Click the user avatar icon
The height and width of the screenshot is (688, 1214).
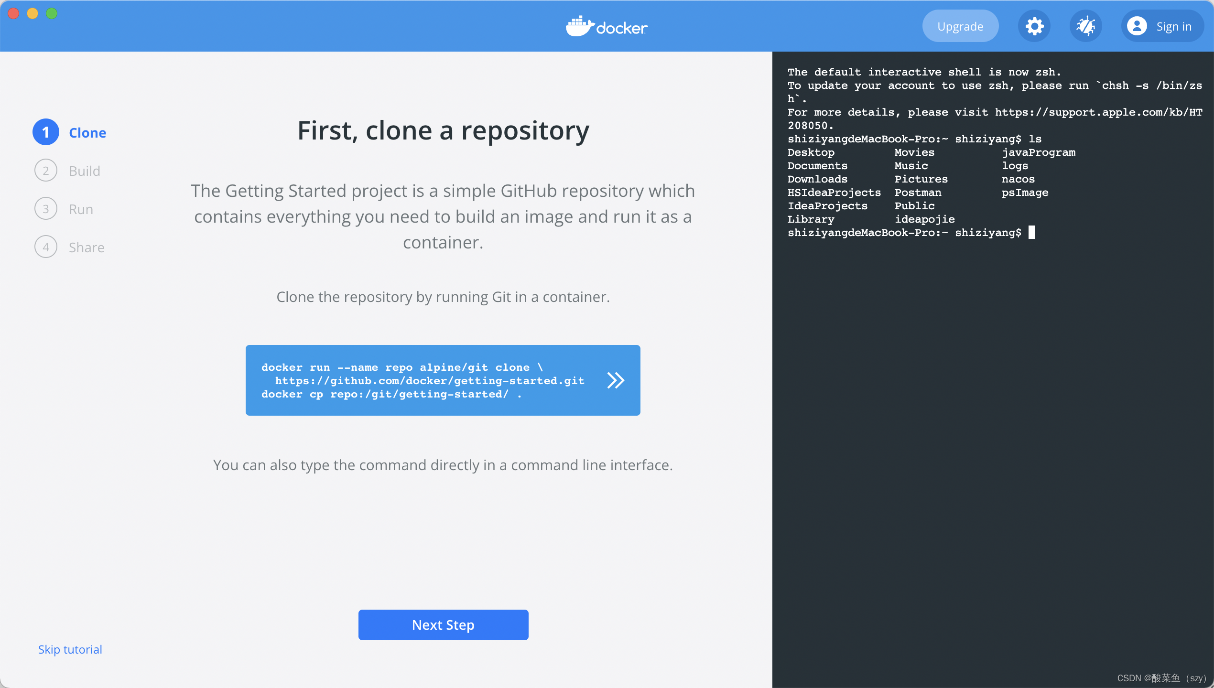click(x=1137, y=26)
